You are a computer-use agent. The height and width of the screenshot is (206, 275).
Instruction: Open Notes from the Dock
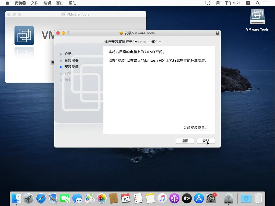[x=150, y=198]
